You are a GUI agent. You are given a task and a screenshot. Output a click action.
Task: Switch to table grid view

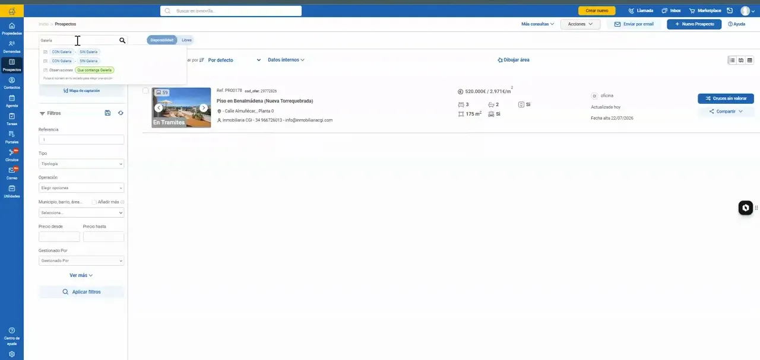749,60
